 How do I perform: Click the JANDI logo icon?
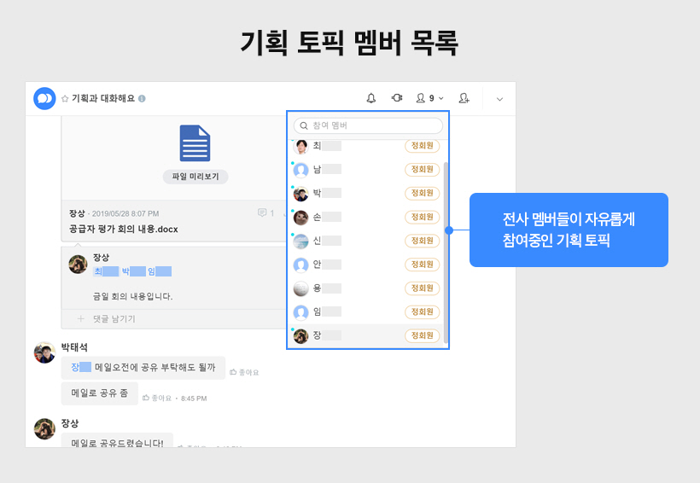point(44,98)
